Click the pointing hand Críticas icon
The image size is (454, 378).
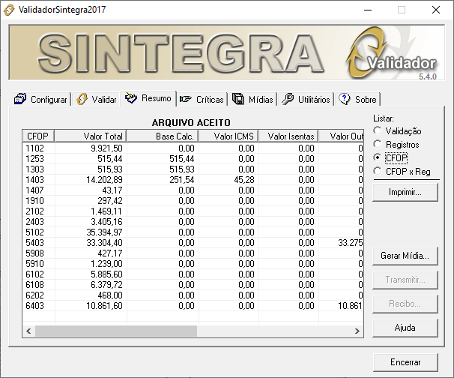click(x=186, y=100)
